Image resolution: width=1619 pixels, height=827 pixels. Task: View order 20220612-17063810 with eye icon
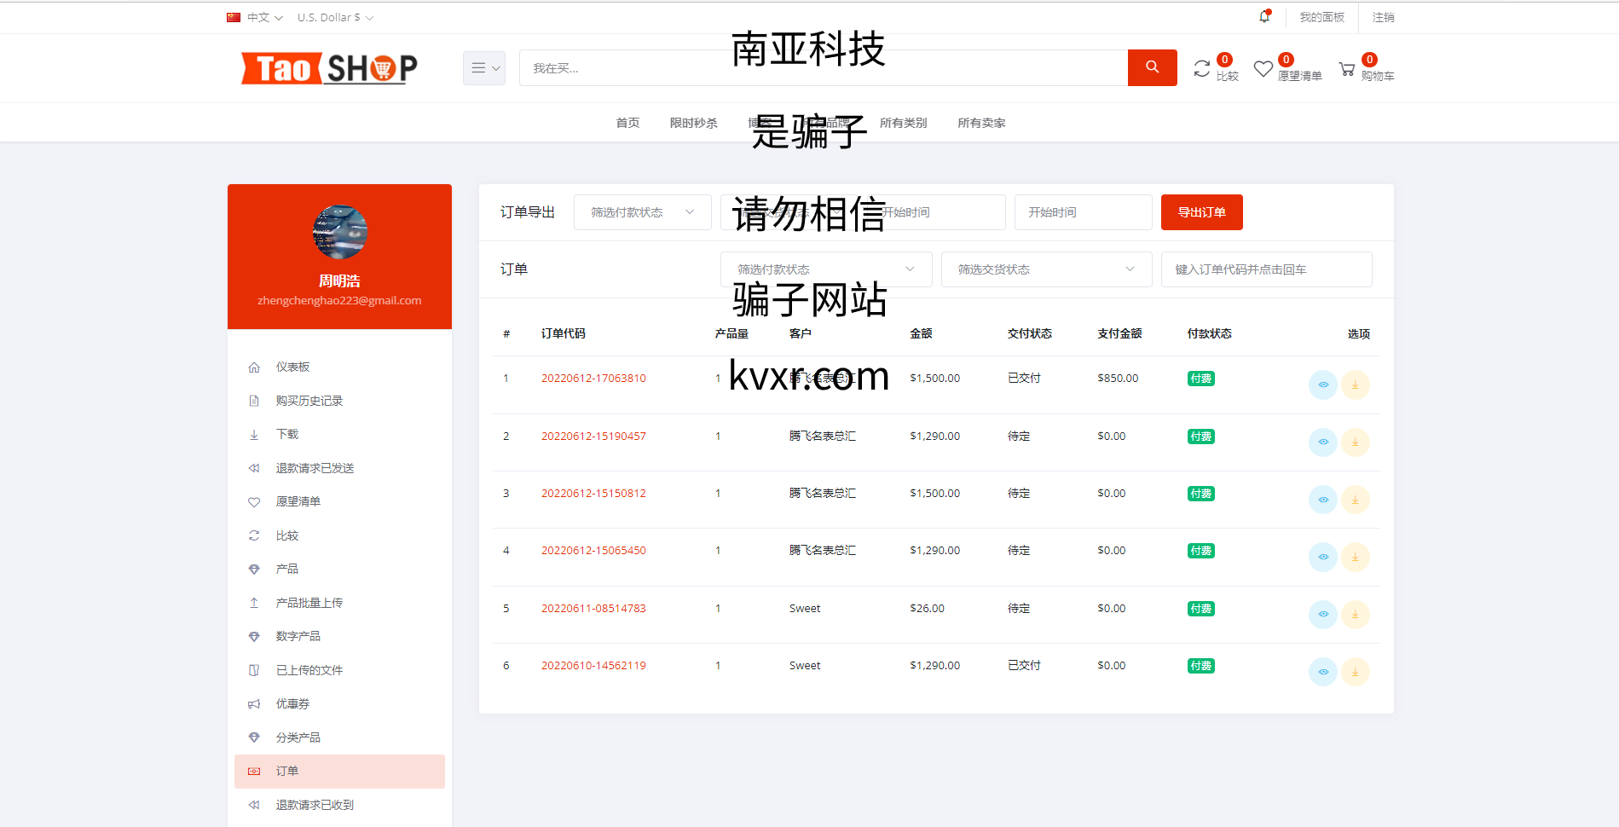[1322, 385]
